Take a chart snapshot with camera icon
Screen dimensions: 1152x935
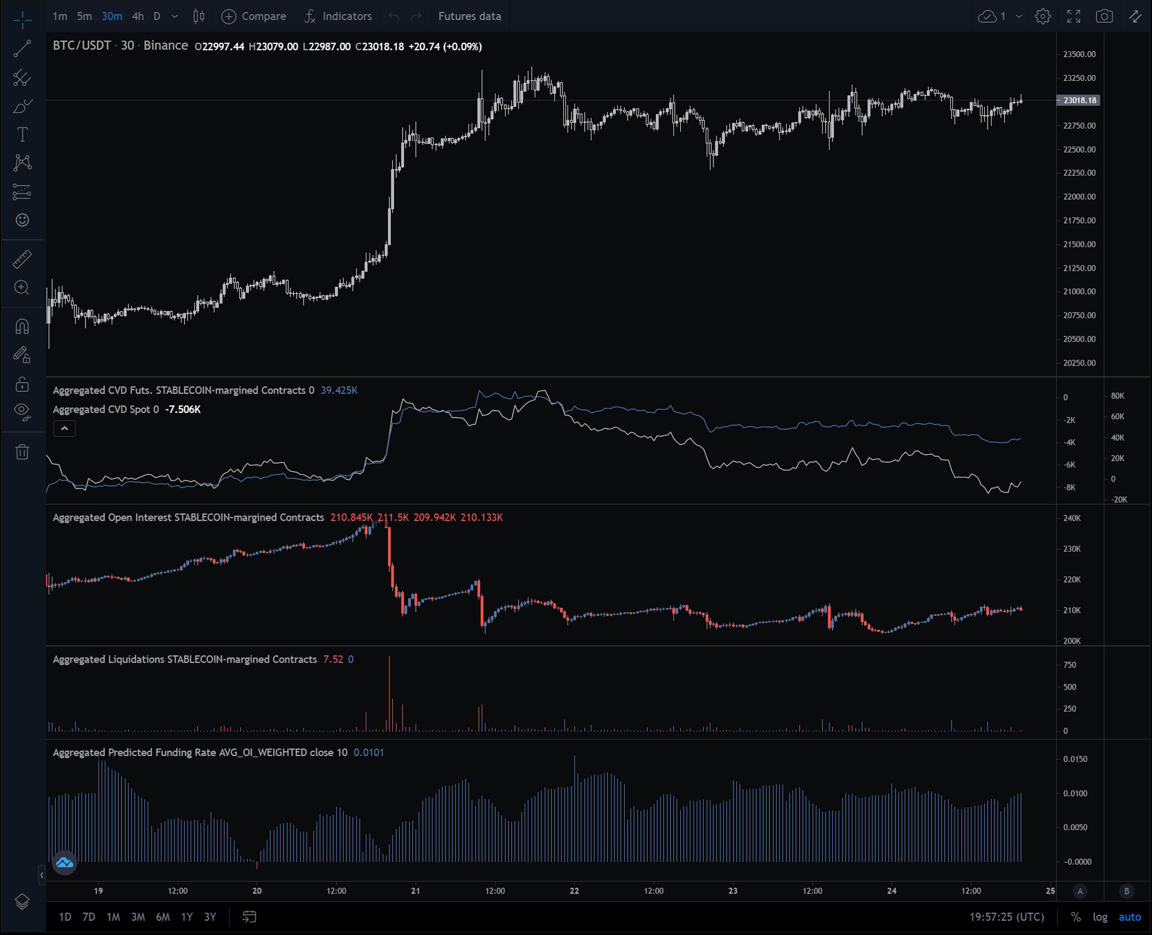tap(1104, 16)
